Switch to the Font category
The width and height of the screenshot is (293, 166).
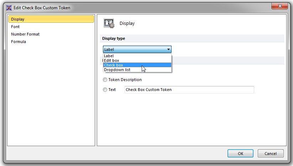click(15, 27)
